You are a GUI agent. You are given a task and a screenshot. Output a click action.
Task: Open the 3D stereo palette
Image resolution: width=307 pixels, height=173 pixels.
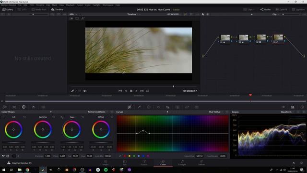[x=197, y=107]
